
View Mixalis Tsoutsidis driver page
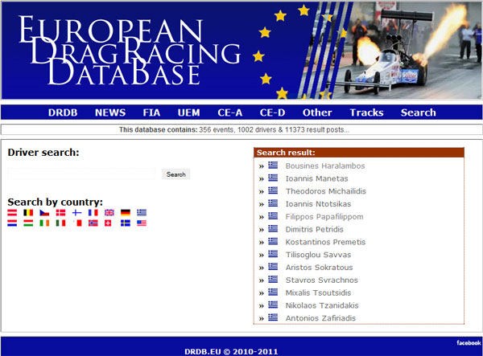pos(318,293)
